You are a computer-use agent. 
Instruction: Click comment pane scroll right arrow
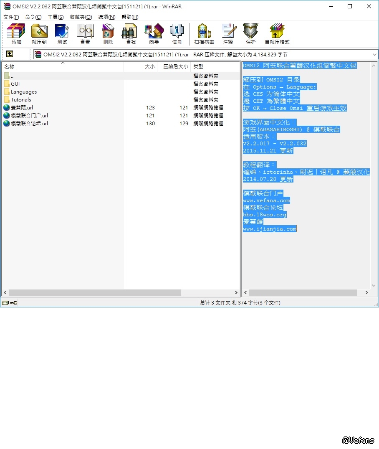coord(367,292)
